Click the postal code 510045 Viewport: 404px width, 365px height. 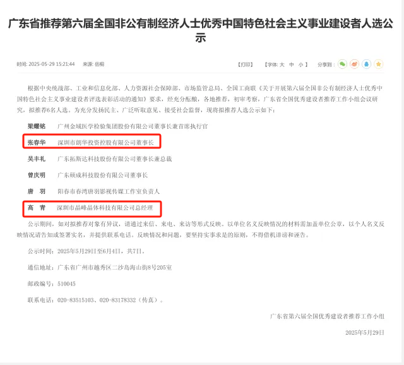(x=66, y=284)
